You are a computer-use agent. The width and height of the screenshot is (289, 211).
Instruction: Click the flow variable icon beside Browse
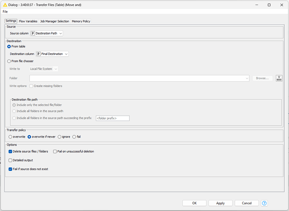pos(278,78)
